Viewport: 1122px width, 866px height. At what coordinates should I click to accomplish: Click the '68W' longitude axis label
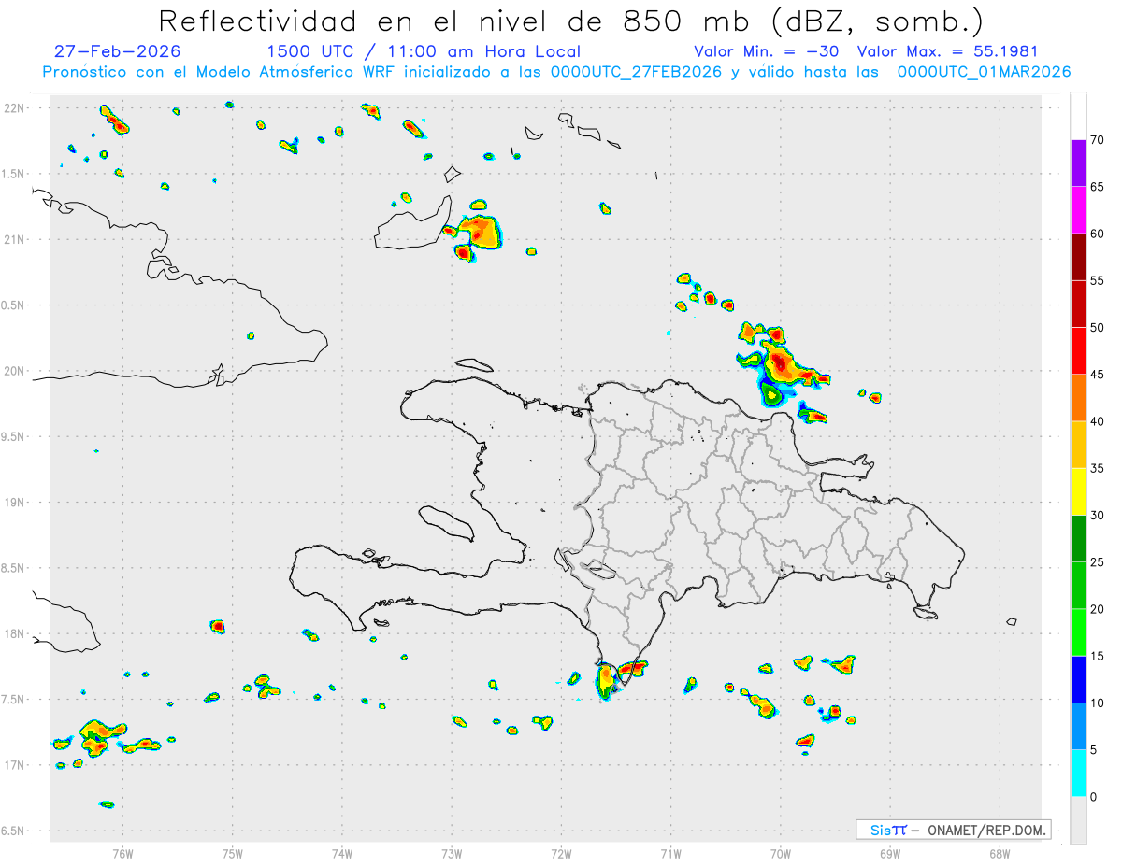tap(1000, 853)
